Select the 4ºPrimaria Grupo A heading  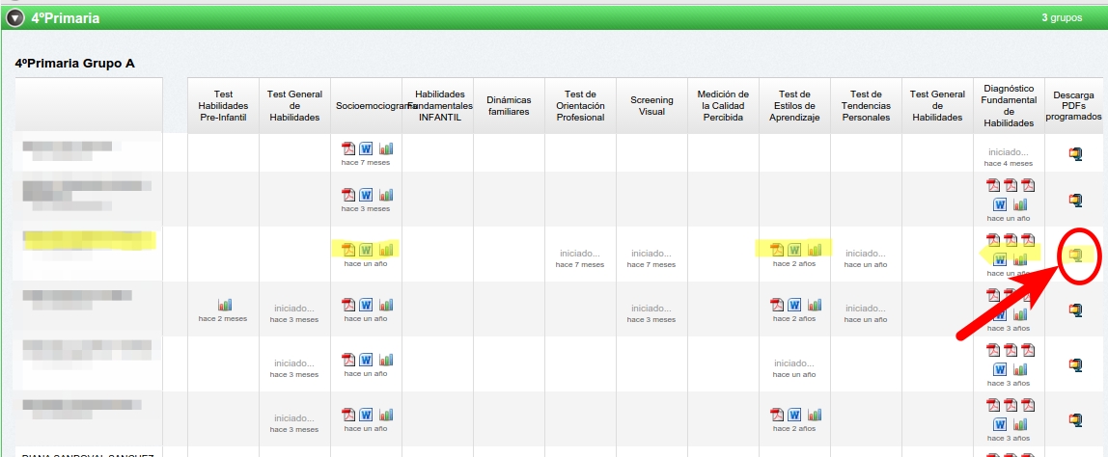pos(74,64)
